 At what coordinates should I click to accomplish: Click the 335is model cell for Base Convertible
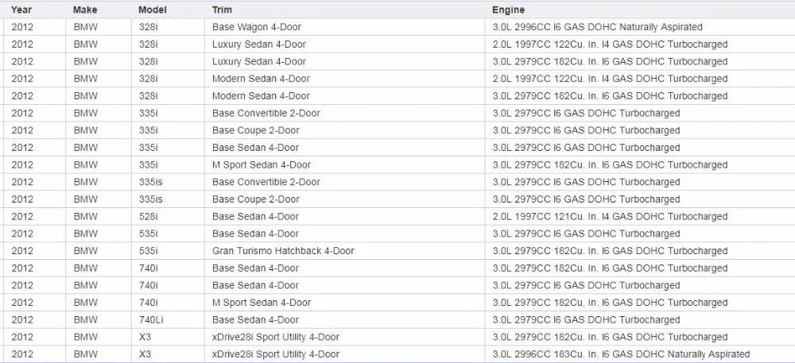(168, 182)
